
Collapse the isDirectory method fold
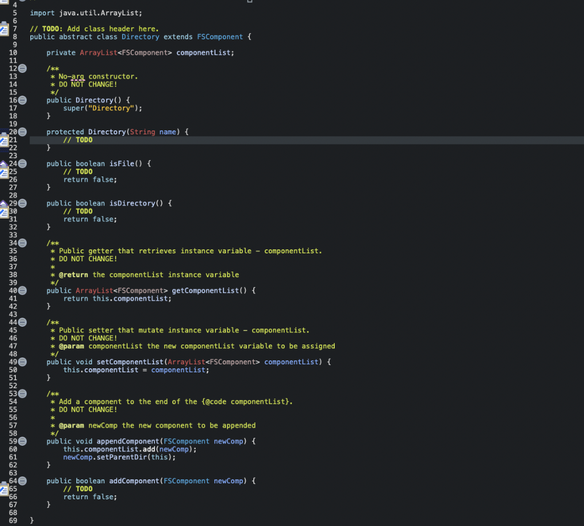click(22, 203)
